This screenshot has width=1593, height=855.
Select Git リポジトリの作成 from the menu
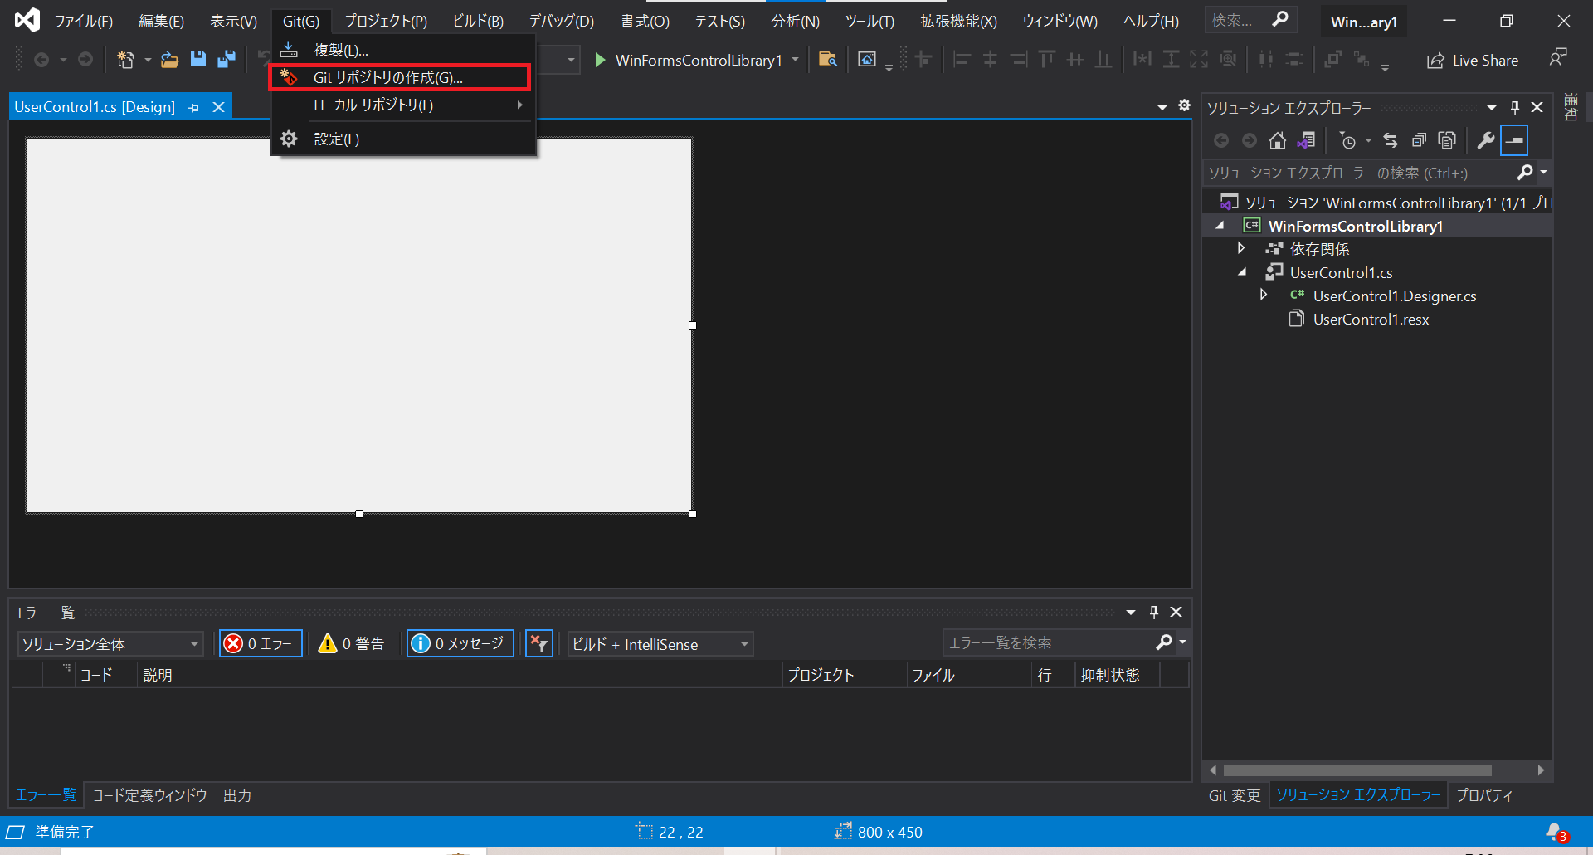tap(388, 77)
